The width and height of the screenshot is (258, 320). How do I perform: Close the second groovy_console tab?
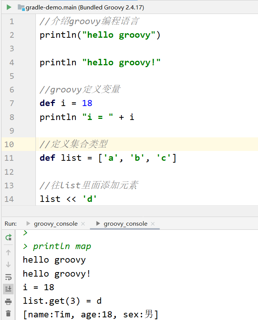click(x=153, y=224)
